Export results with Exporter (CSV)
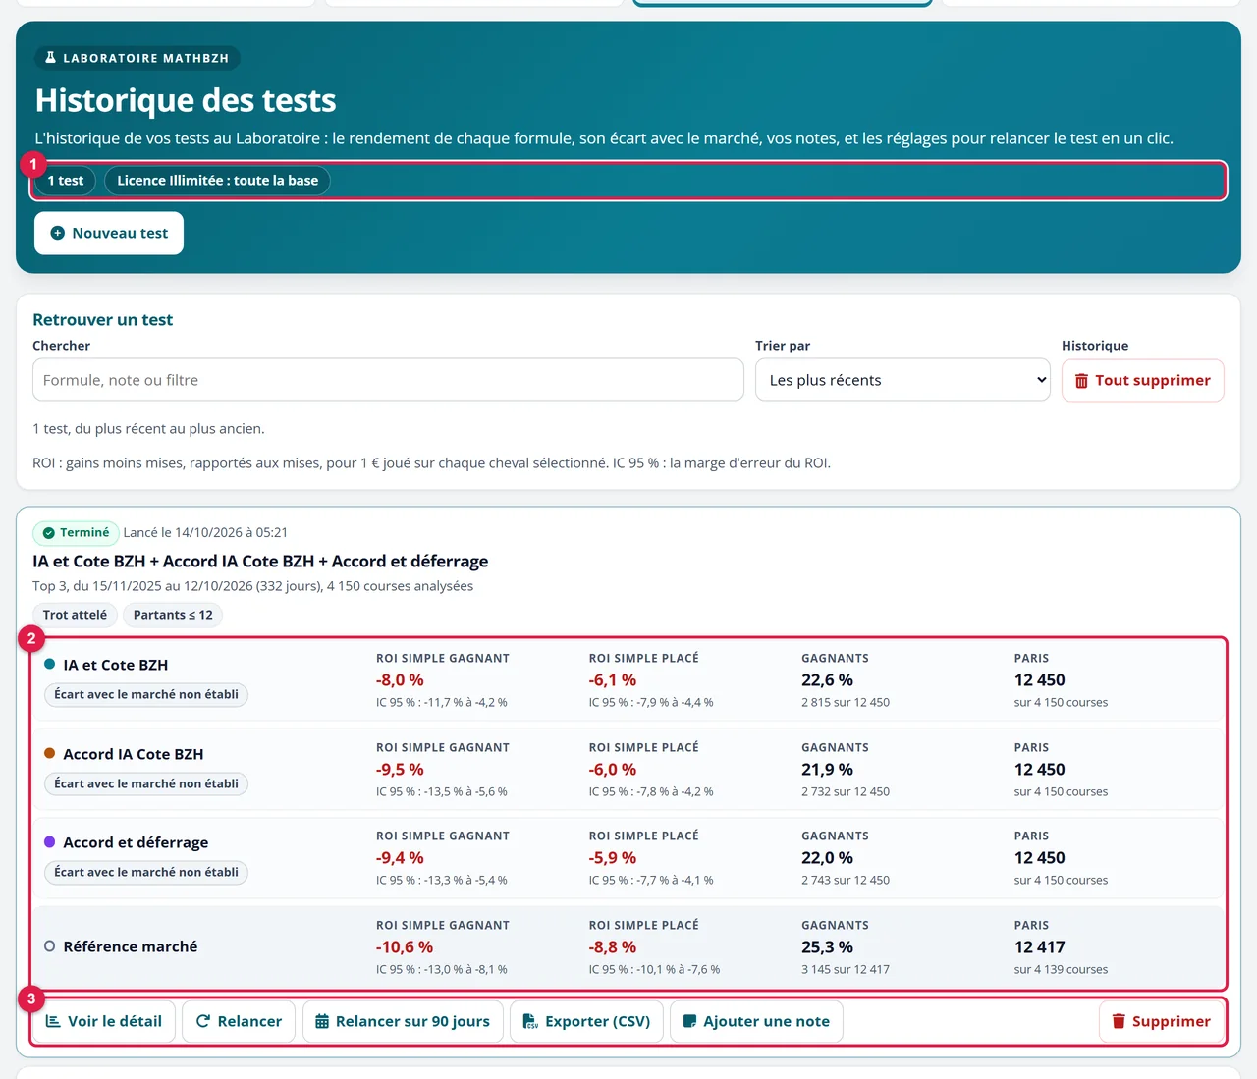This screenshot has width=1257, height=1079. 586,1022
